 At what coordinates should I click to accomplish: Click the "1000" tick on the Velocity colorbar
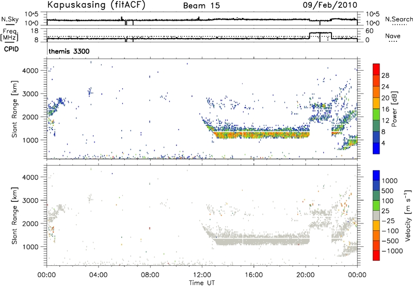point(389,181)
